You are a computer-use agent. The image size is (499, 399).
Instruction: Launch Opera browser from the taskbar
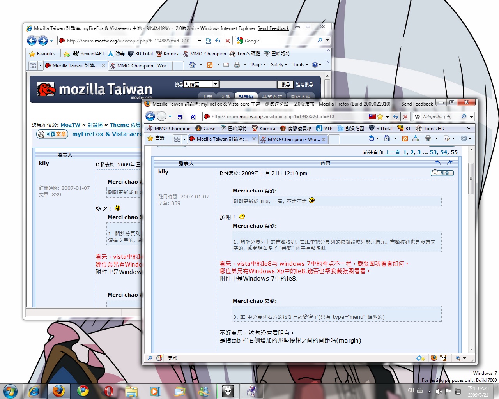(x=109, y=391)
